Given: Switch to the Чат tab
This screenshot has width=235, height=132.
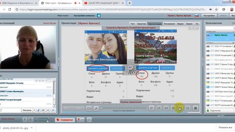Looking at the screenshot, I should [133, 23].
